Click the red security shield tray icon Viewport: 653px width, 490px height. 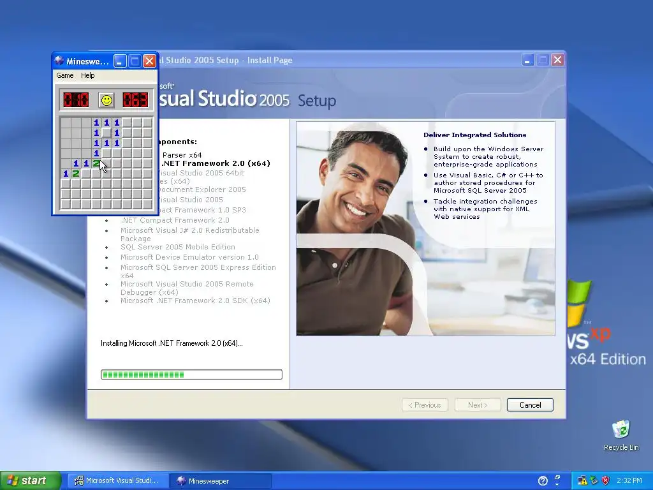pyautogui.click(x=606, y=481)
